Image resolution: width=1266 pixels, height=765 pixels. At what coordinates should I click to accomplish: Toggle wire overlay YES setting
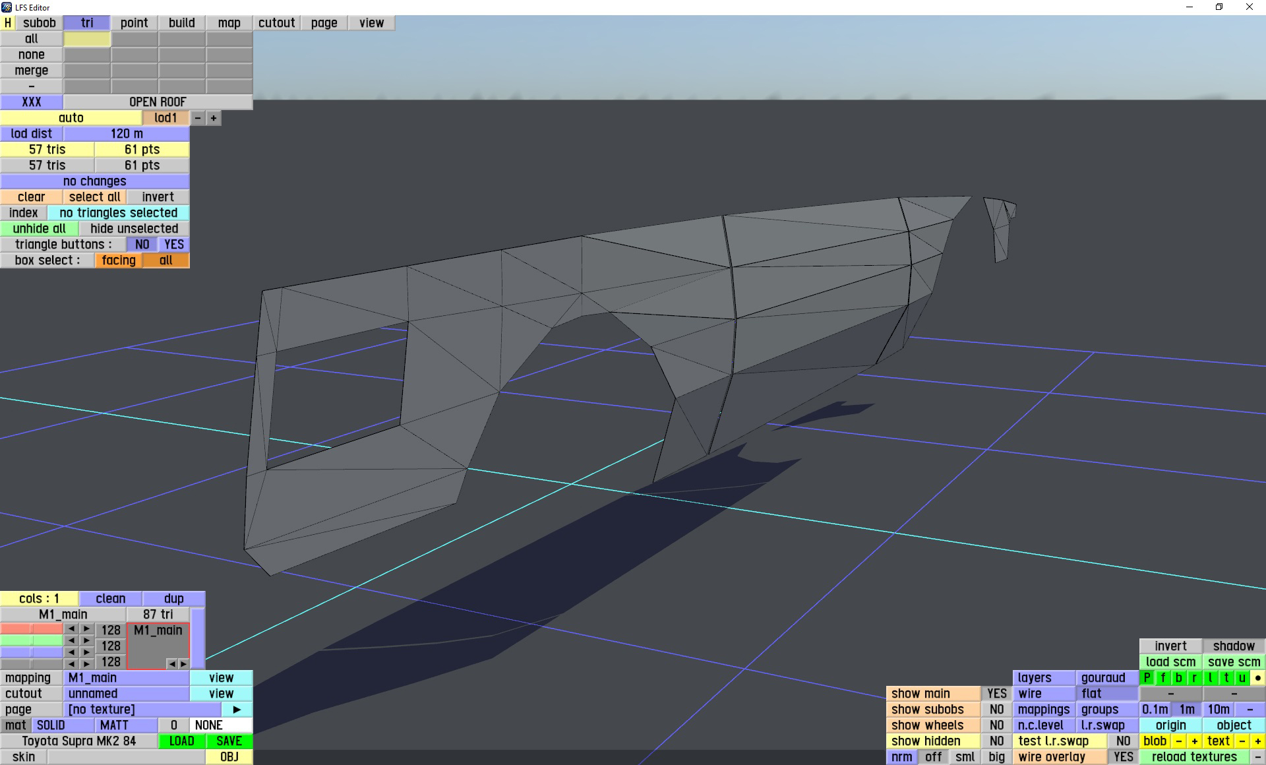(1123, 757)
